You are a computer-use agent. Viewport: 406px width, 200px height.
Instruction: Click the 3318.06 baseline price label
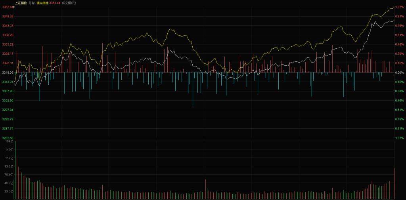(x=8, y=72)
